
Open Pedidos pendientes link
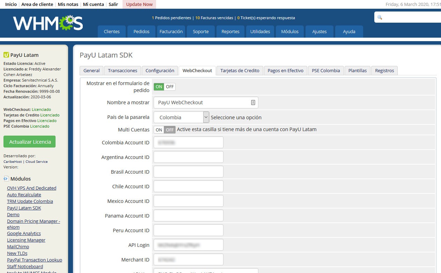pos(171,18)
